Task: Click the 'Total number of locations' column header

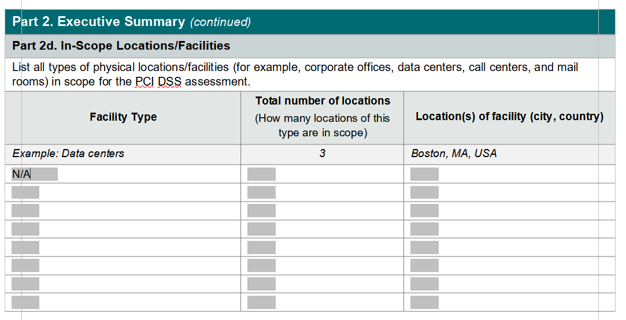Action: [323, 101]
